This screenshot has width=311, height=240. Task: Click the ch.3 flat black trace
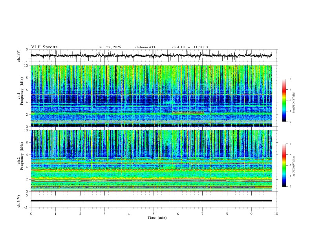[x=151, y=201]
